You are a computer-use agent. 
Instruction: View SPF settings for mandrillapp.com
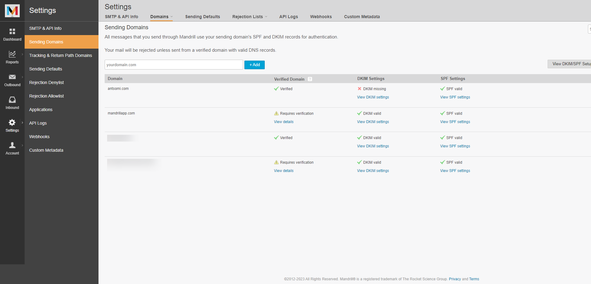click(455, 122)
